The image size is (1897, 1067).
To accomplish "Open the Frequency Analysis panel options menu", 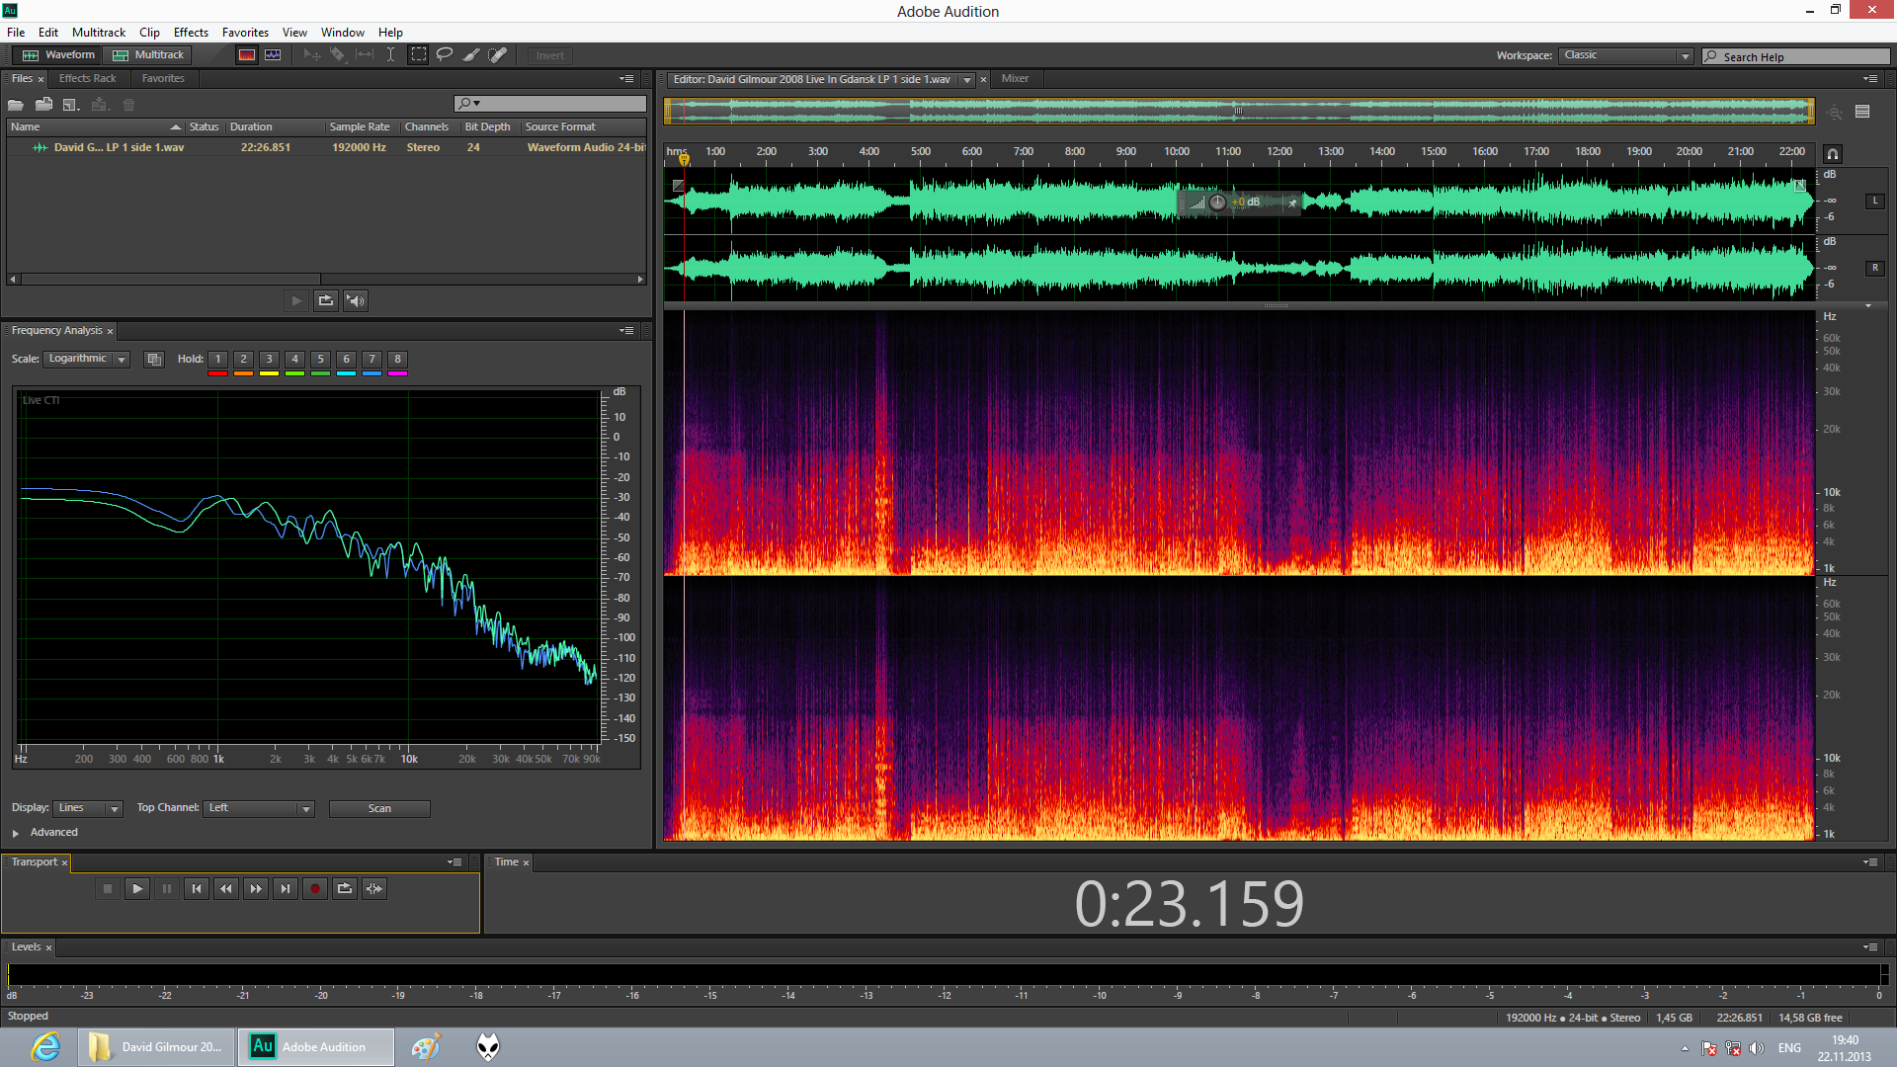I will coord(626,331).
